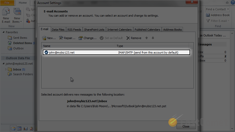Click the Junk icon in ribbon

click(x=28, y=21)
